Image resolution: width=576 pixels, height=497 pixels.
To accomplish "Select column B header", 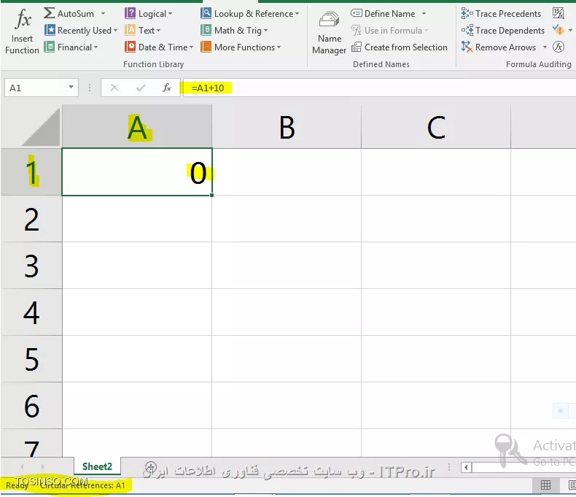I will pos(287,127).
